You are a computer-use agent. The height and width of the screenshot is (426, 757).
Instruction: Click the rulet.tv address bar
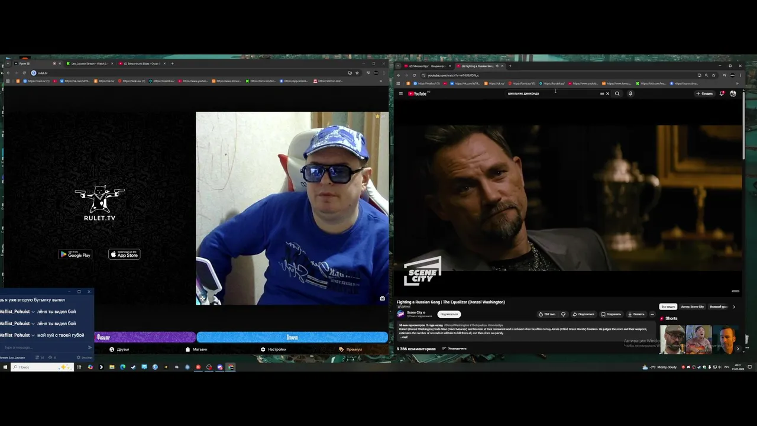(189, 73)
